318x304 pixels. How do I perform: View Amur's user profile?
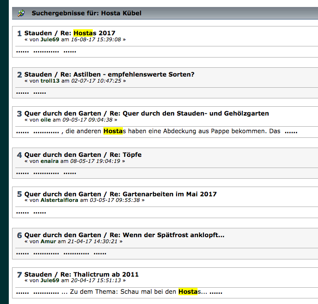[x=48, y=241]
